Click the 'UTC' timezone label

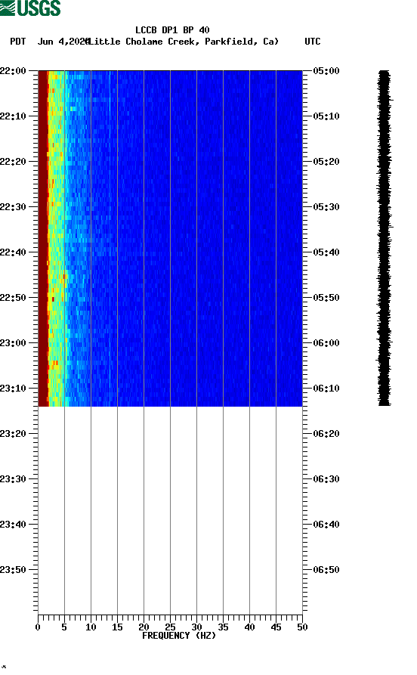(313, 42)
